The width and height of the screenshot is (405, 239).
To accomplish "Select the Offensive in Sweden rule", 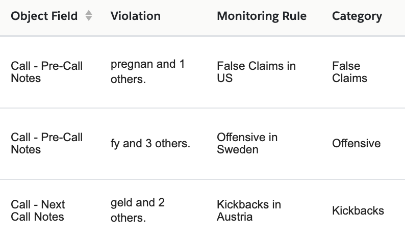I will click(x=247, y=143).
